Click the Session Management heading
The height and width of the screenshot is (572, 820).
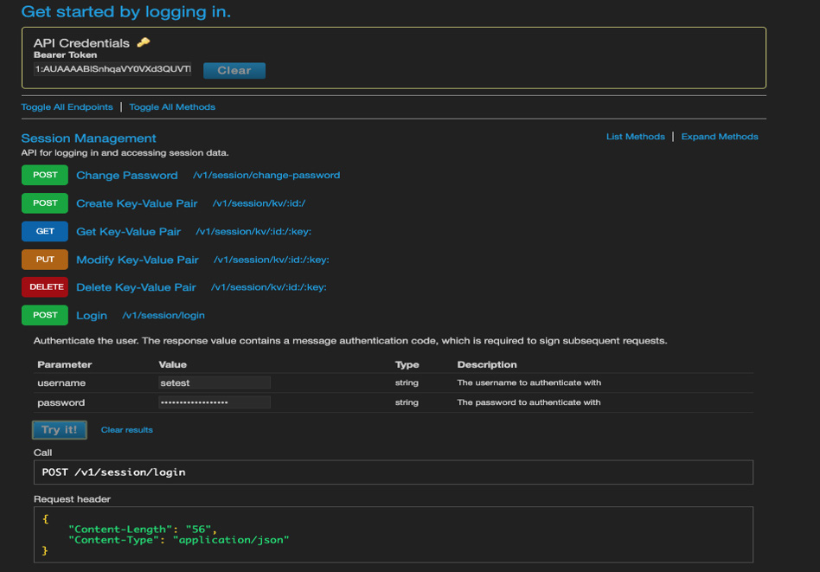[x=88, y=138]
